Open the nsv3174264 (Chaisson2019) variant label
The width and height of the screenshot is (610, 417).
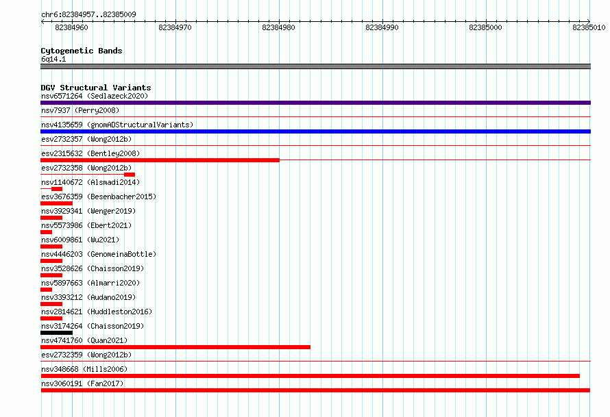point(93,326)
